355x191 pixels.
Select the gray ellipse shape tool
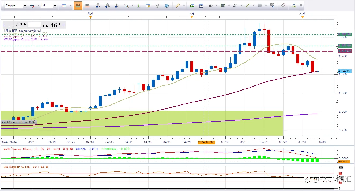point(260,5)
